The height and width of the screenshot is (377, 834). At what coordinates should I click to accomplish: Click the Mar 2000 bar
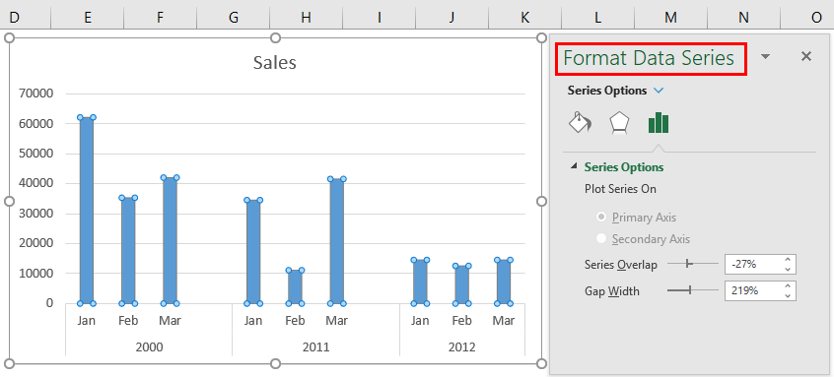click(x=170, y=240)
